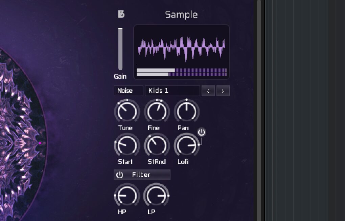Click the LP filter knob
This screenshot has height=221, width=345.
click(157, 196)
